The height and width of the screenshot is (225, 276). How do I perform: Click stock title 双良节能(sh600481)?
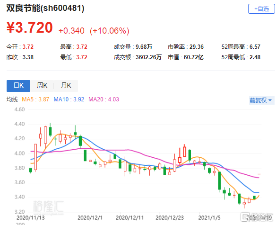click(45, 8)
